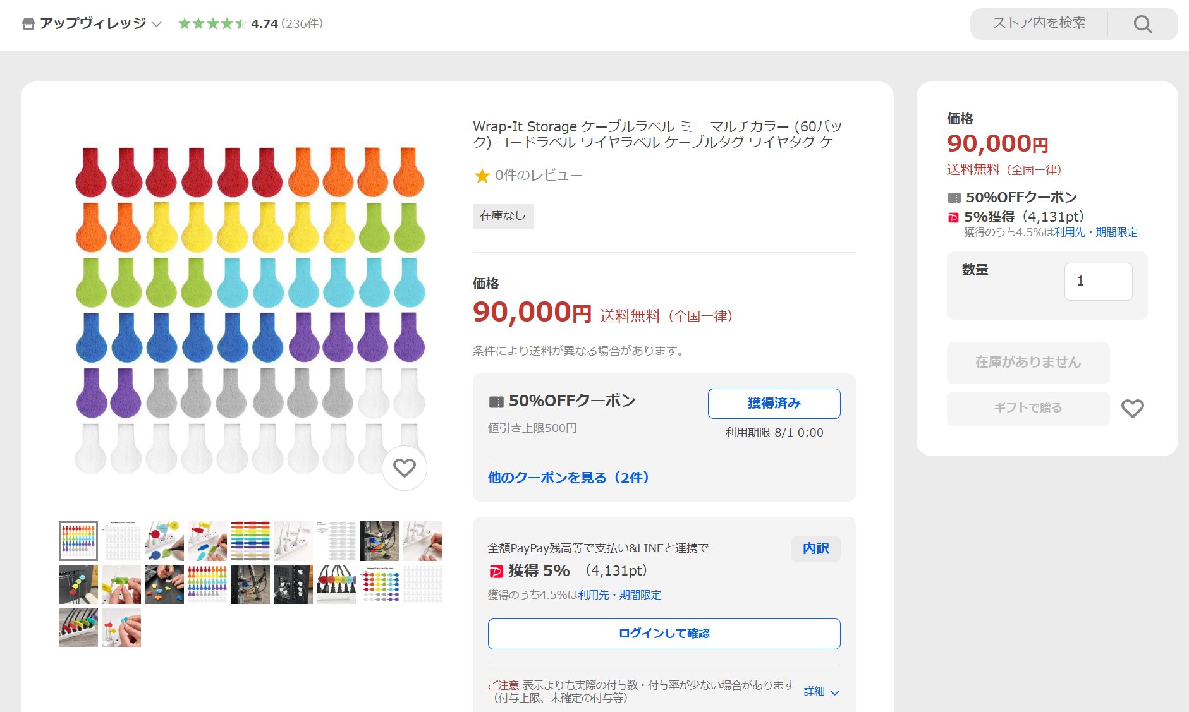Click the heart icon beside ギフトで贈る
Viewport: 1189px width, 712px height.
click(1133, 408)
